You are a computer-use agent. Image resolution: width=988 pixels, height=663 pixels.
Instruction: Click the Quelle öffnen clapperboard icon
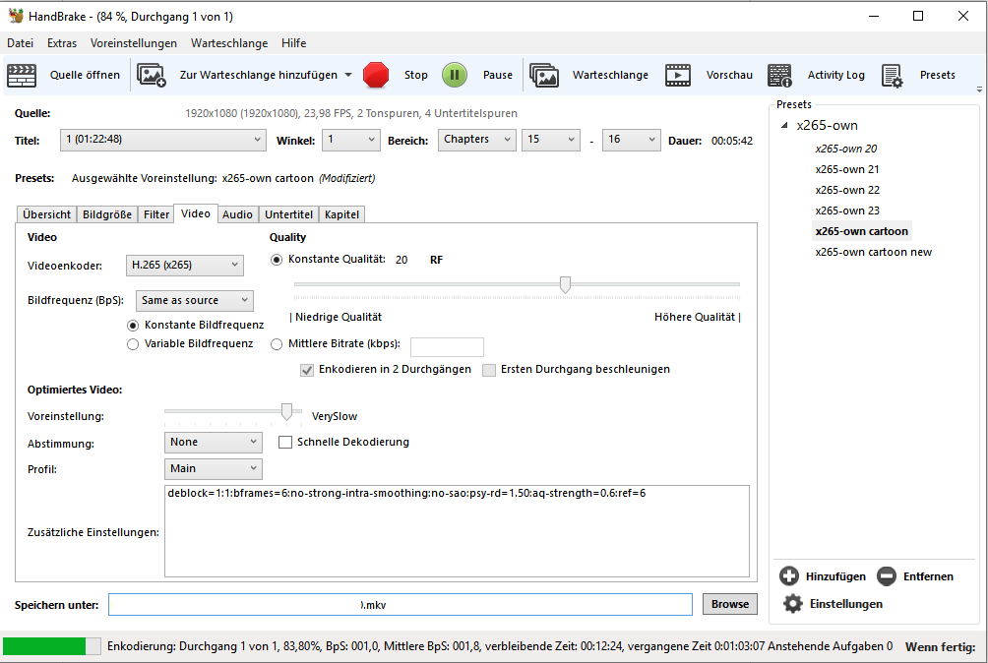point(22,75)
